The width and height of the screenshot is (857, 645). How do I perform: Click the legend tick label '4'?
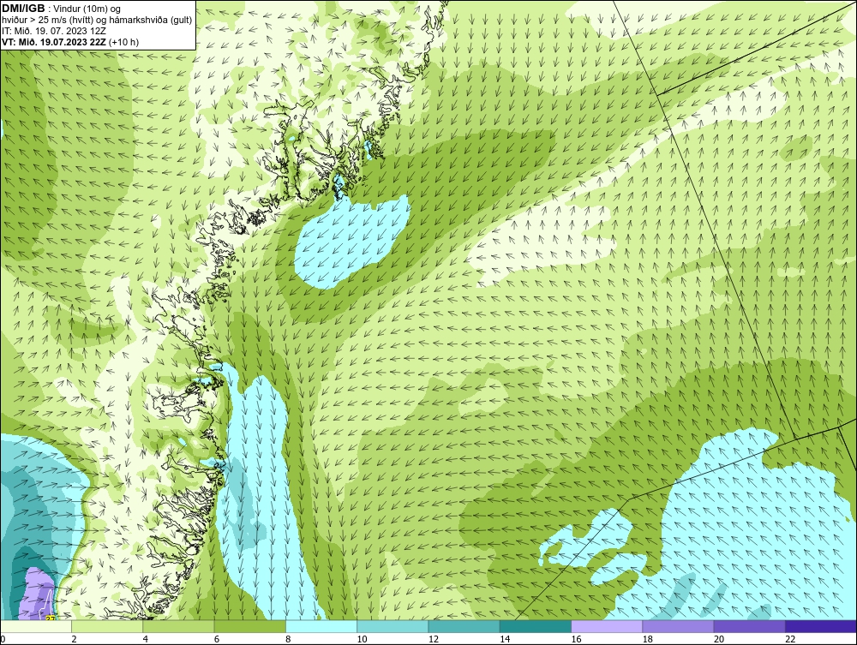pyautogui.click(x=146, y=639)
